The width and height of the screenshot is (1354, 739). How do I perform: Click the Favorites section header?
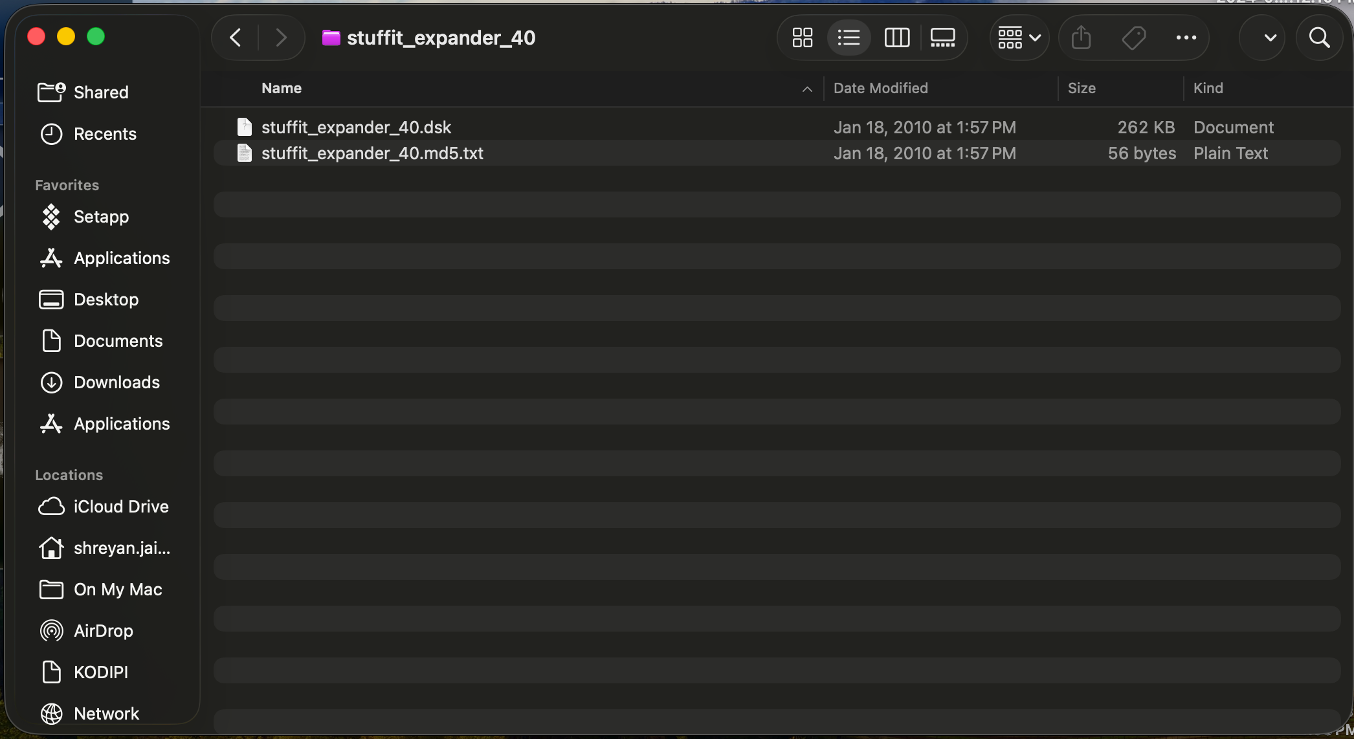coord(67,185)
